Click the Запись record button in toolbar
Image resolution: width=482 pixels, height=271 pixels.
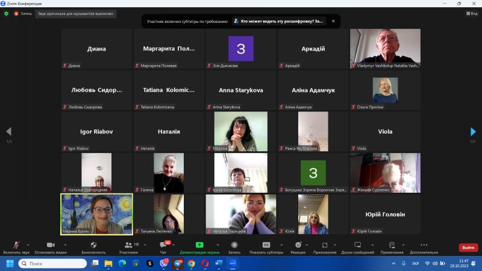234,247
